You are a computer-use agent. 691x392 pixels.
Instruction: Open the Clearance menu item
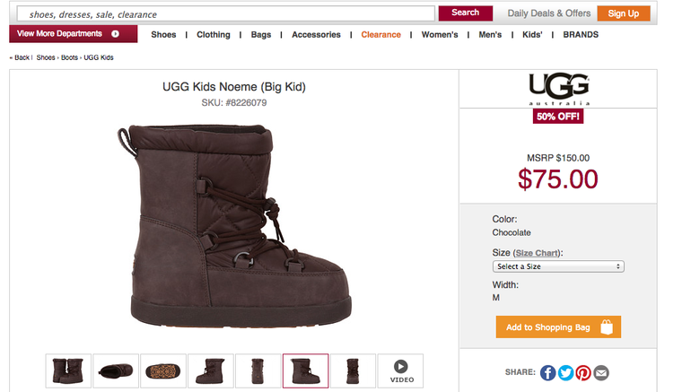[x=380, y=35]
